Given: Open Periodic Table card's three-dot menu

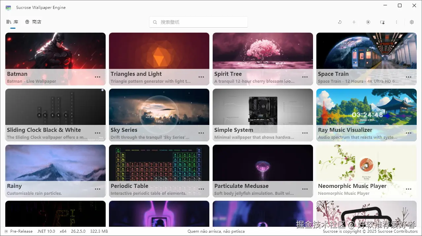Looking at the screenshot, I should (201, 189).
